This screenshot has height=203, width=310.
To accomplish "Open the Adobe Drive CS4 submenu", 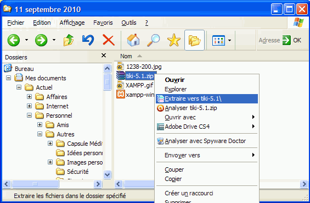I will point(207,127).
